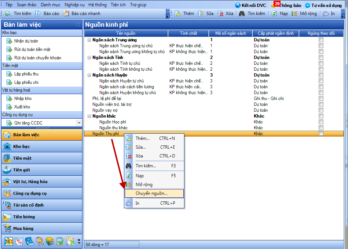Screen dimensions: 348x249
Task: Check Ngừng theo dõi for Nguồn vay nợ
Action: [x=321, y=110]
